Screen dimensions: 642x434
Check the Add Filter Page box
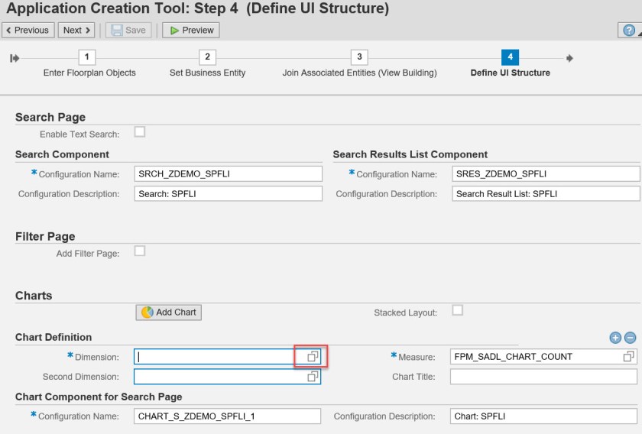point(140,251)
